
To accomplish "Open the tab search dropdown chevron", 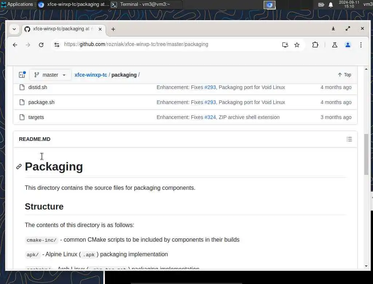I will pos(14,29).
